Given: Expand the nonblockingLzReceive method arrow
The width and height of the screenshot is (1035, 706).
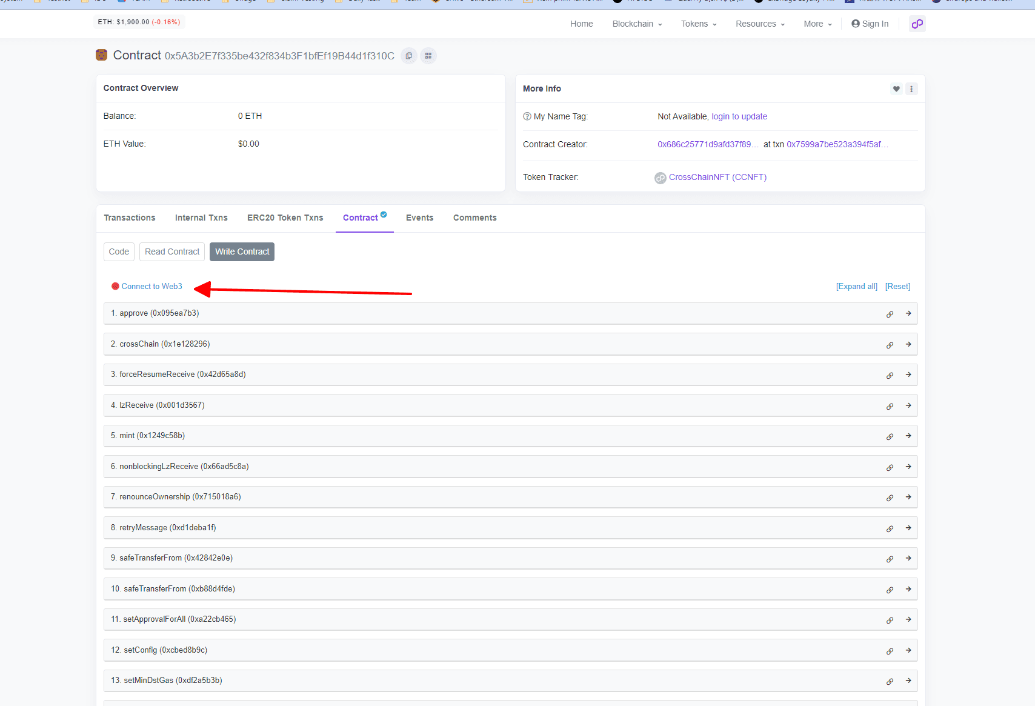Looking at the screenshot, I should [x=908, y=467].
